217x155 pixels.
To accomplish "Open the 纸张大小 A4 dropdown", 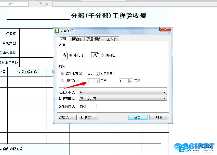I will 165,92.
